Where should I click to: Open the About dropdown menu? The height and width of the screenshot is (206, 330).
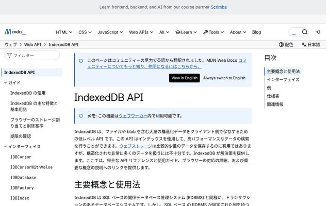tap(238, 32)
